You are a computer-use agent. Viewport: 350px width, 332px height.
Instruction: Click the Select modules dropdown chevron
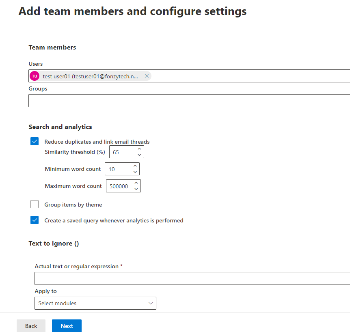150,303
